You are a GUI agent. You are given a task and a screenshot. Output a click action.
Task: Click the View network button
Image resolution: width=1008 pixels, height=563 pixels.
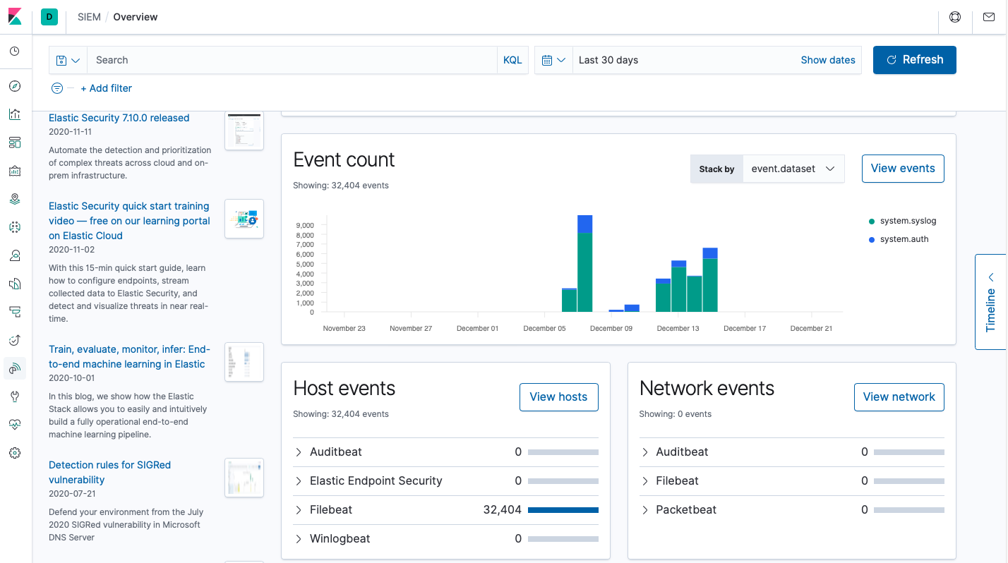pos(899,397)
